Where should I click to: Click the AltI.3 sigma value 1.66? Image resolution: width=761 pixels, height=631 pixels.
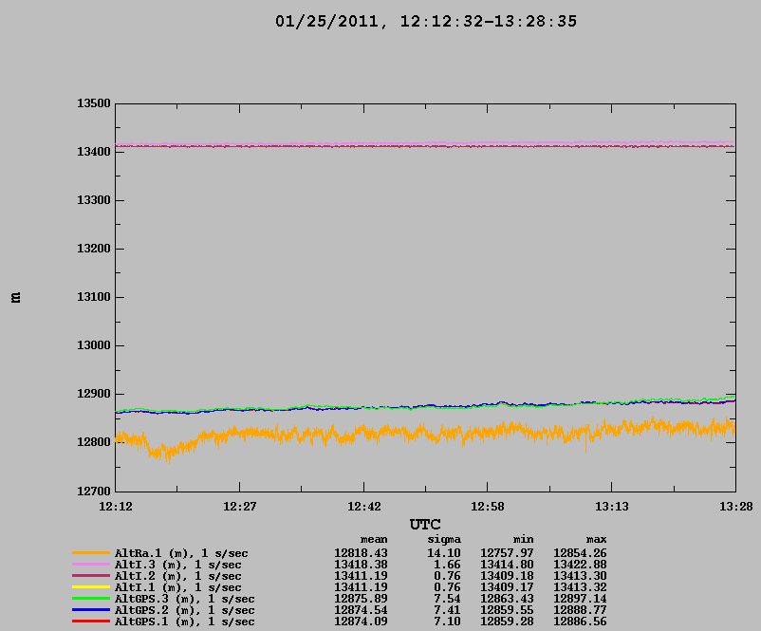(447, 565)
